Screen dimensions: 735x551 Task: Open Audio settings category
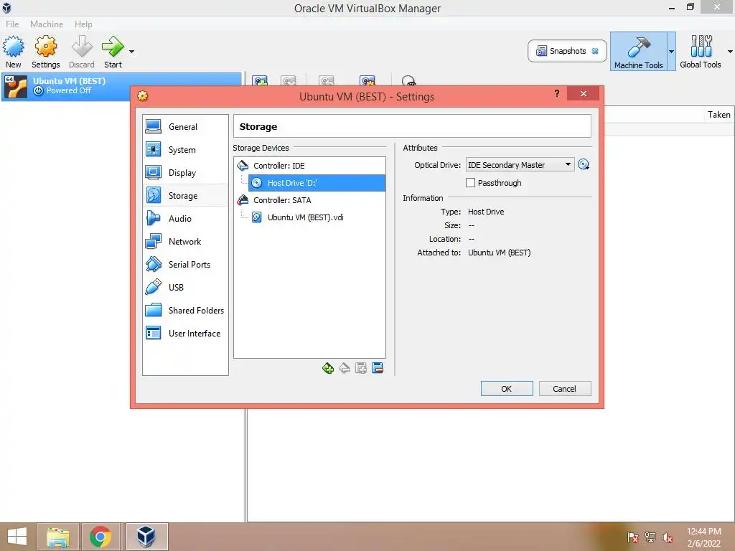[185, 218]
